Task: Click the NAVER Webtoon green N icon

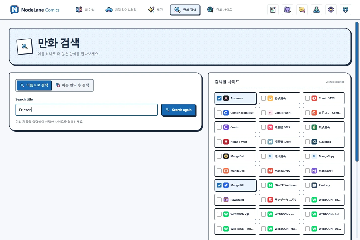Action: click(x=270, y=185)
